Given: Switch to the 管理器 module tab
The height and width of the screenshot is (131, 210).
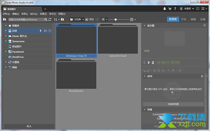Looking at the screenshot, I should (173, 19).
